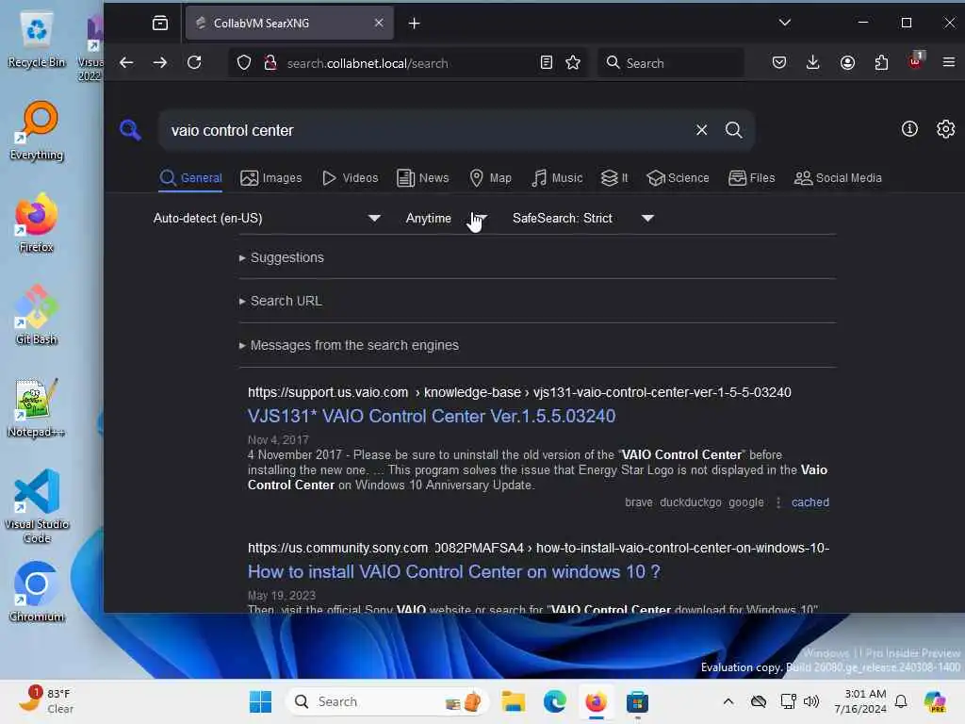The width and height of the screenshot is (965, 724).
Task: Open VJS131* VAIO Control Center Ver.1.5.5.03240 result
Action: pyautogui.click(x=432, y=416)
